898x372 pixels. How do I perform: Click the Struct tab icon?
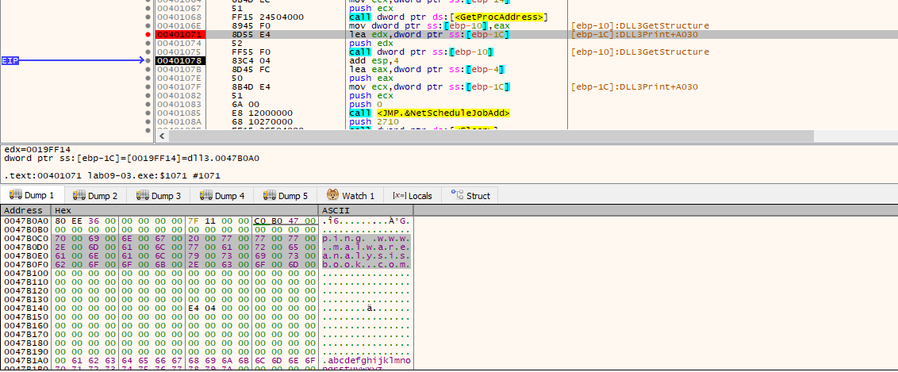[457, 196]
